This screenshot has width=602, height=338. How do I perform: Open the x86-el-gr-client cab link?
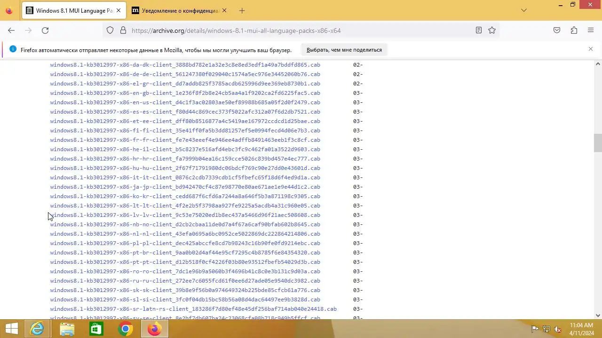pyautogui.click(x=185, y=84)
